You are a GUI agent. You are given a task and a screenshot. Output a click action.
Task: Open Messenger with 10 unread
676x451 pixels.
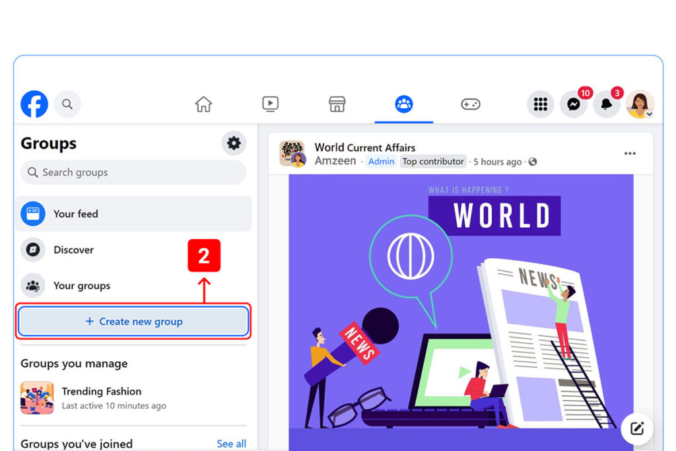coord(574,104)
